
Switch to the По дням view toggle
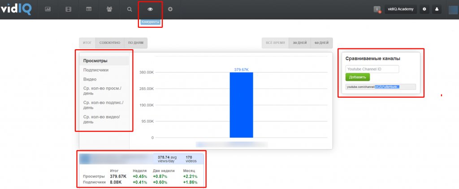point(136,43)
